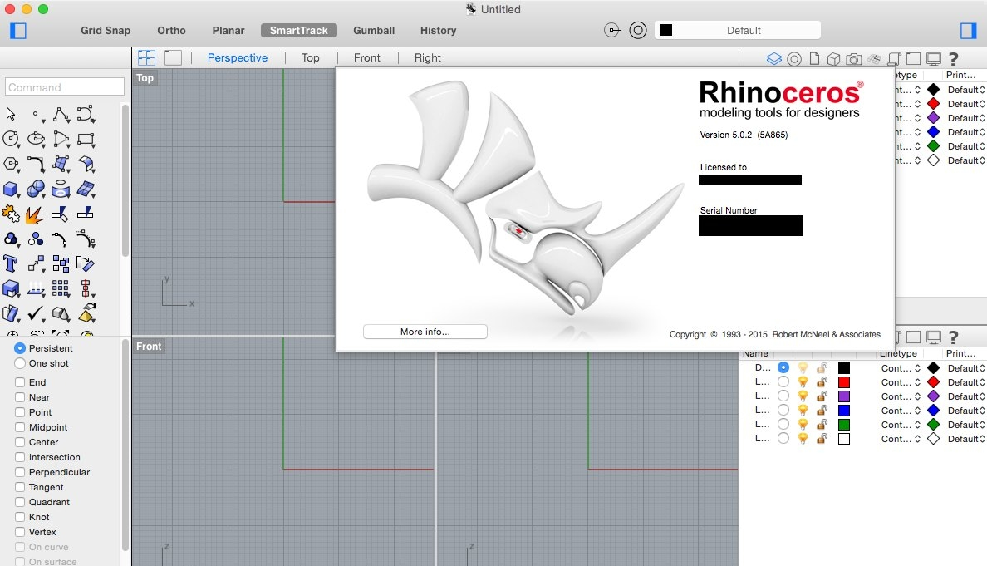The image size is (987, 566).
Task: Open white layer print width, lower panel
Action: 966,439
